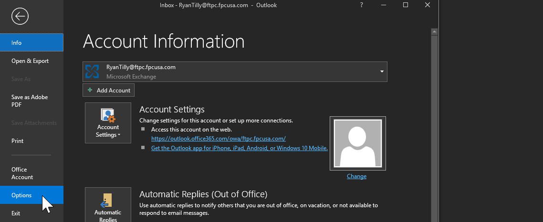Open Office Account settings
Screen dimensions: 543x222
click(31, 173)
